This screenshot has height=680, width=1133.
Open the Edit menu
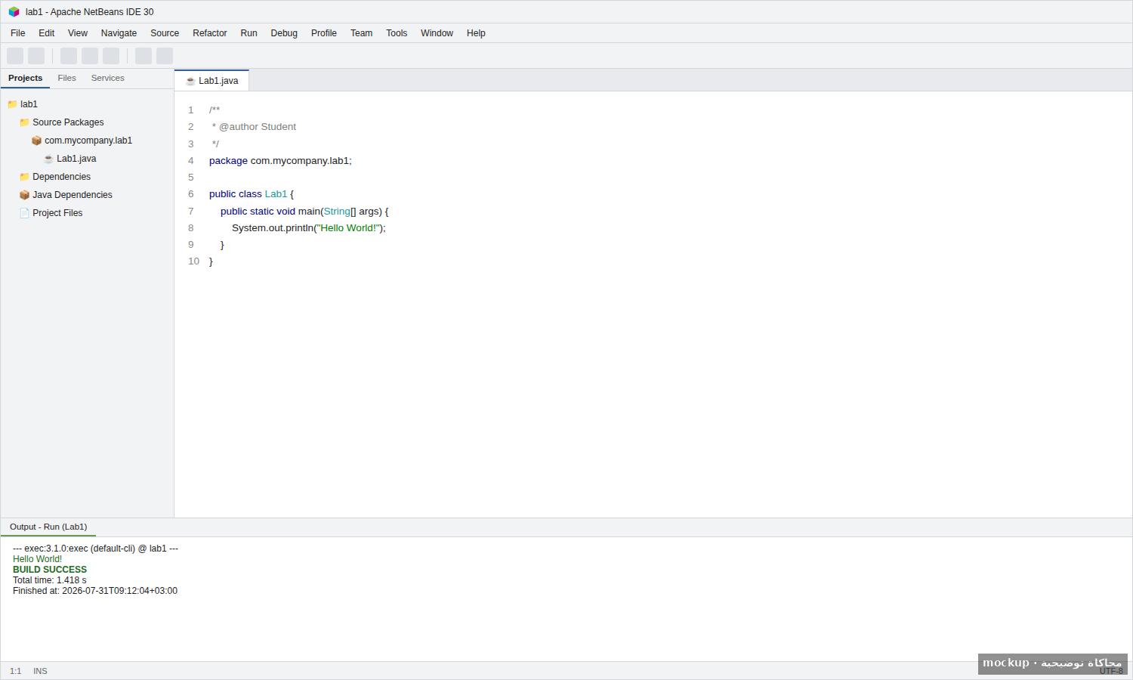pyautogui.click(x=47, y=33)
